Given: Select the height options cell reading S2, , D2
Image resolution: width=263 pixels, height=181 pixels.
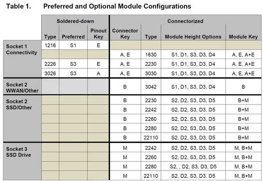Looking at the screenshot, I should 193,166.
